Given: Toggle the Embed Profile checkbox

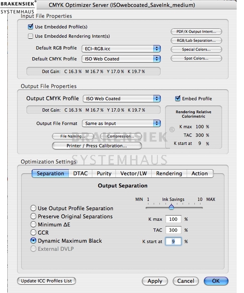Looking at the screenshot, I should coord(178,99).
